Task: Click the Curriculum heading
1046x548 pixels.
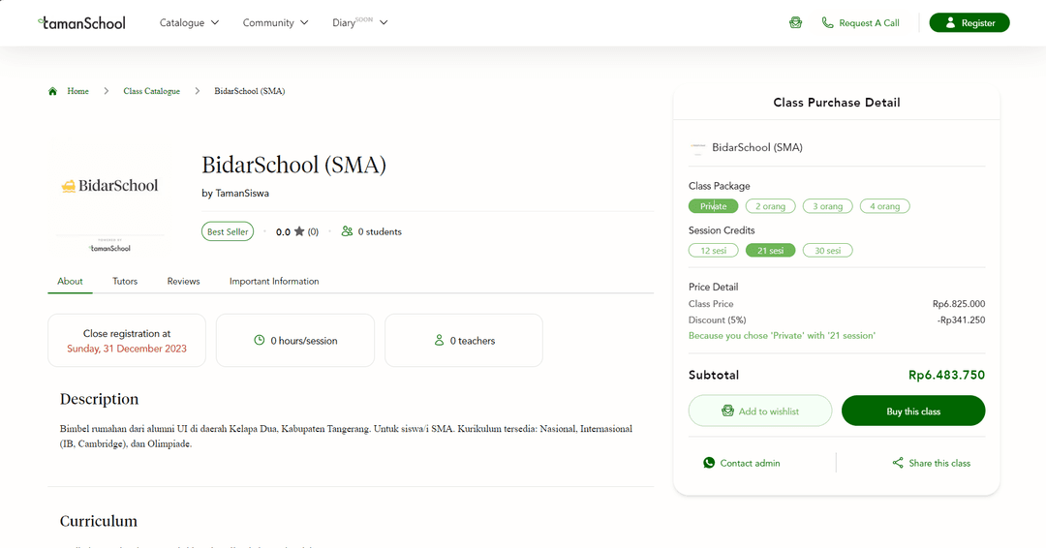Action: click(99, 521)
